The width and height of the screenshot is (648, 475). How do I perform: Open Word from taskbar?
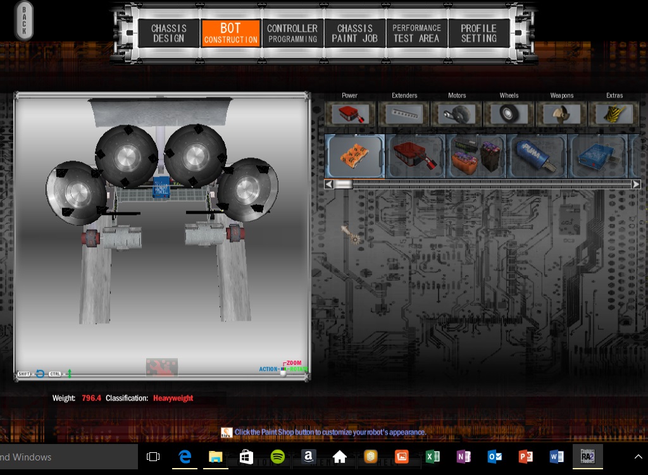[x=557, y=457]
